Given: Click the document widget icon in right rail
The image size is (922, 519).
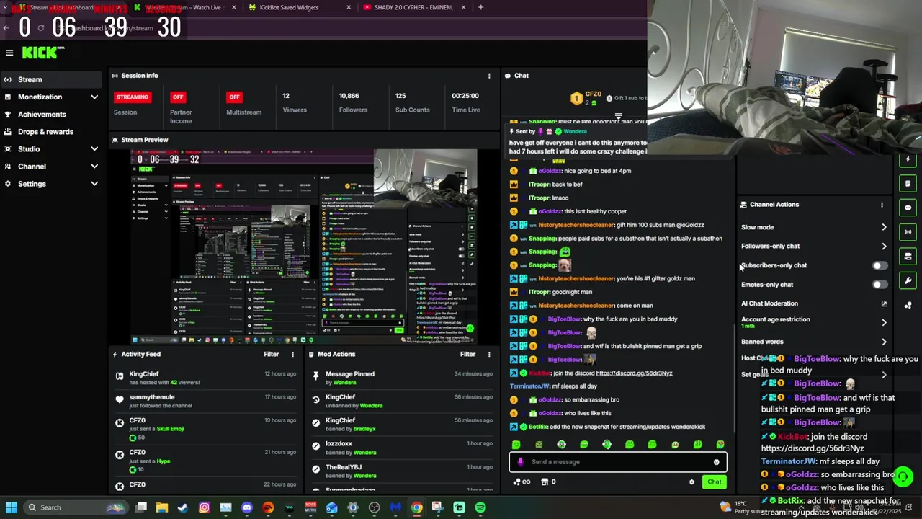Looking at the screenshot, I should click(908, 183).
